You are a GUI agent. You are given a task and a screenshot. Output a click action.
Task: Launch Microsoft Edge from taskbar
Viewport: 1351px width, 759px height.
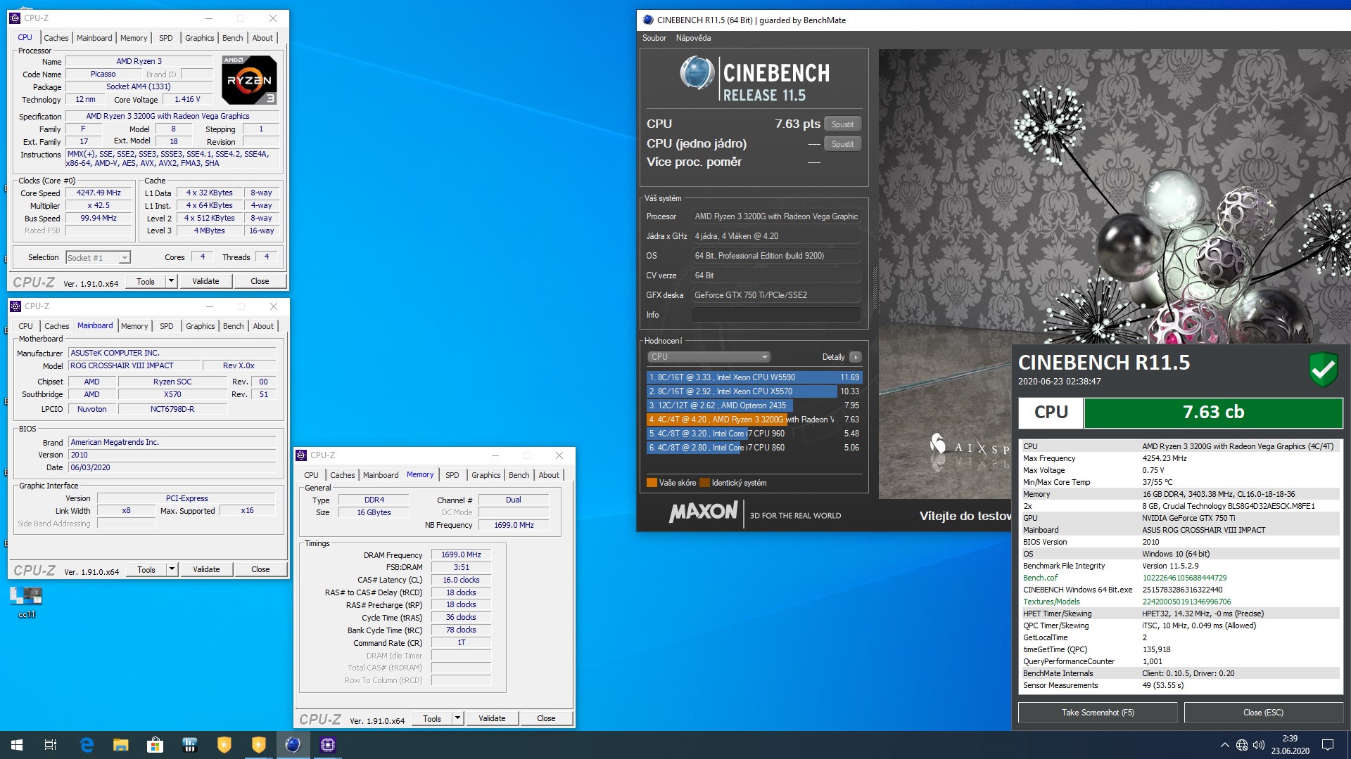(87, 745)
